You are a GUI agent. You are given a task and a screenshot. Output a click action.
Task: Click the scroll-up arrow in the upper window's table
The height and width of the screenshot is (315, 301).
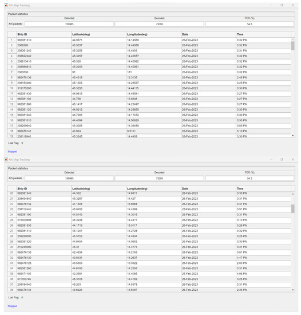point(293,40)
